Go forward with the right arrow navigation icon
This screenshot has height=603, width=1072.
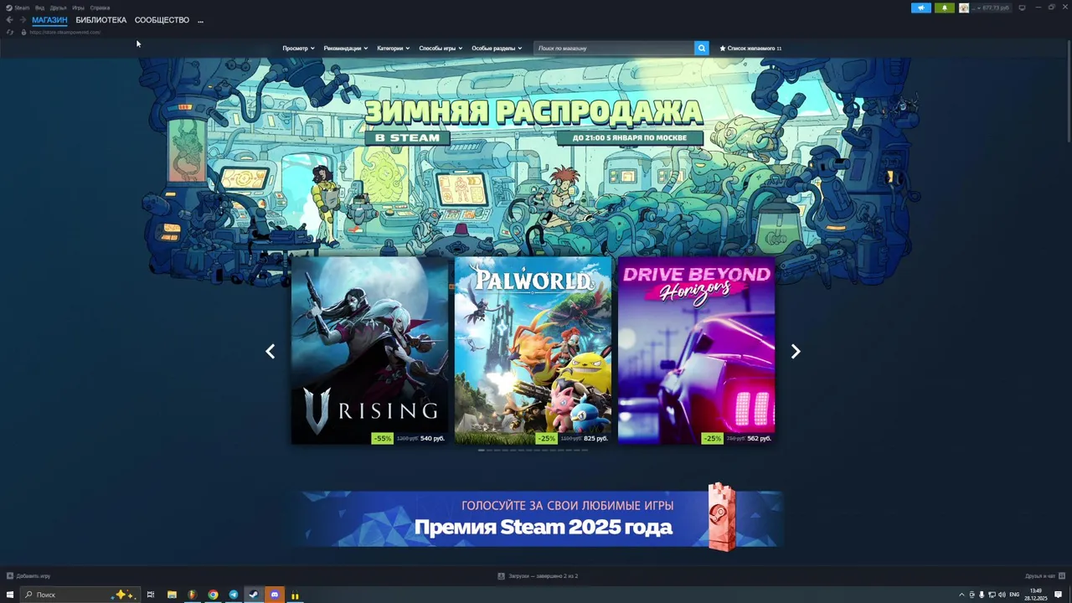pyautogui.click(x=23, y=20)
